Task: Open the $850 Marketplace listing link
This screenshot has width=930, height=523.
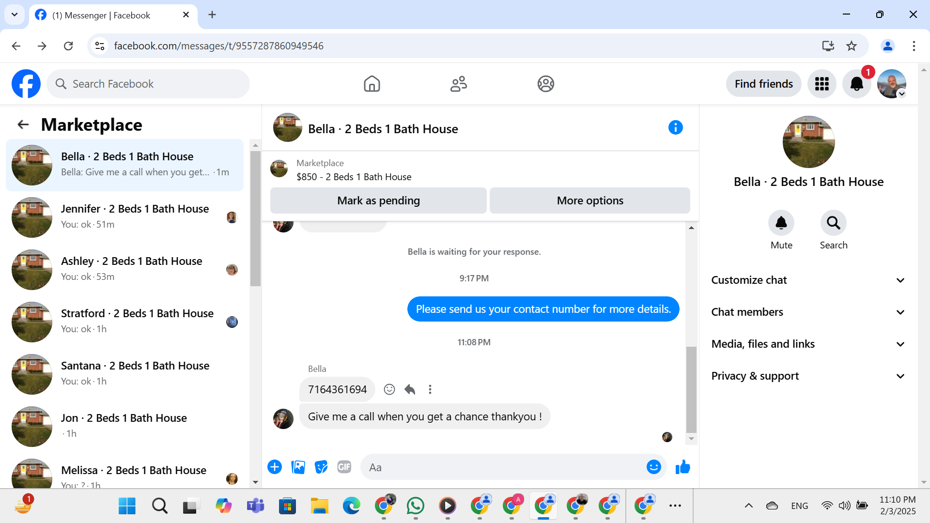Action: point(354,177)
